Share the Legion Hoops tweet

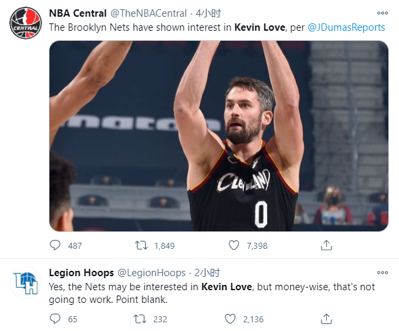326,319
